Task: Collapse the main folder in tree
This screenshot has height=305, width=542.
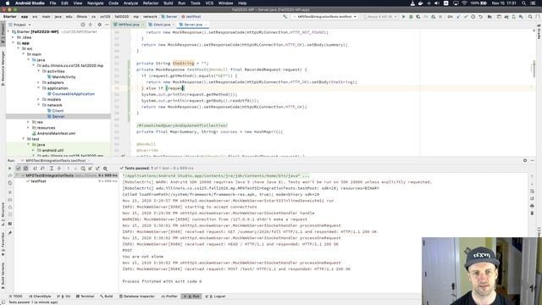Action: click(24, 54)
